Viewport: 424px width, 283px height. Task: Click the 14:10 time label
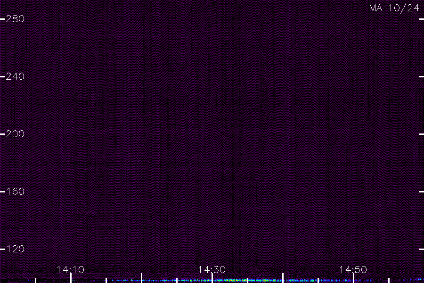[71, 269]
